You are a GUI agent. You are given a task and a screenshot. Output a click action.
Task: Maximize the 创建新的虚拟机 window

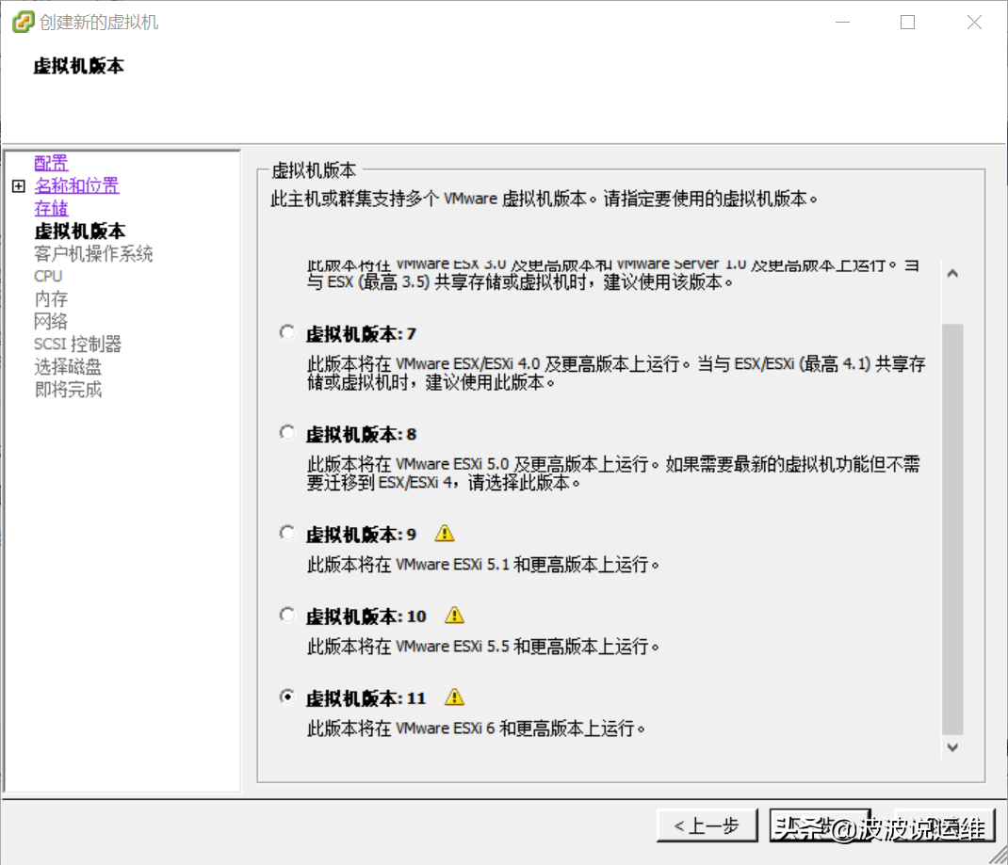click(x=908, y=23)
